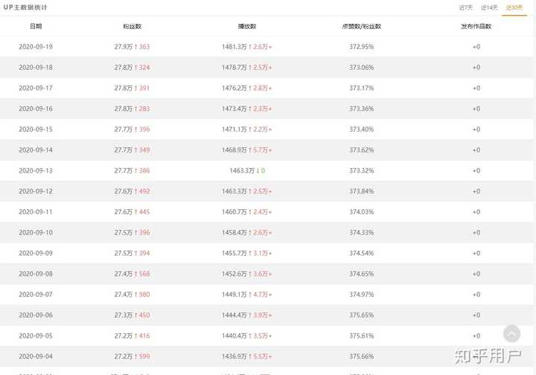Viewport: 536px width, 375px height.
Task: Switch to the 近7天 tab
Action: 465,7
